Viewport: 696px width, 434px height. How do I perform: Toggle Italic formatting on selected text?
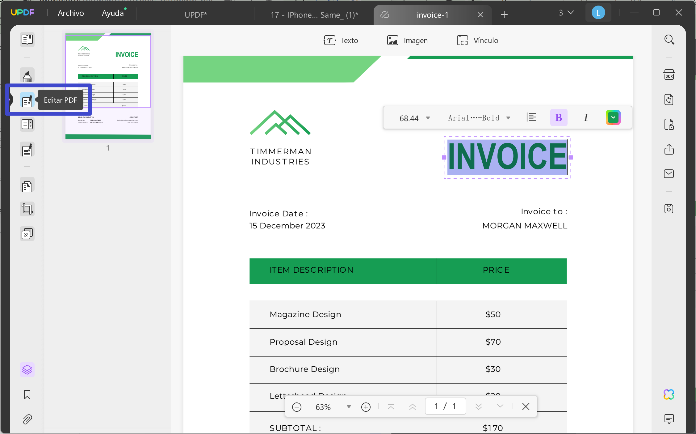(x=586, y=117)
